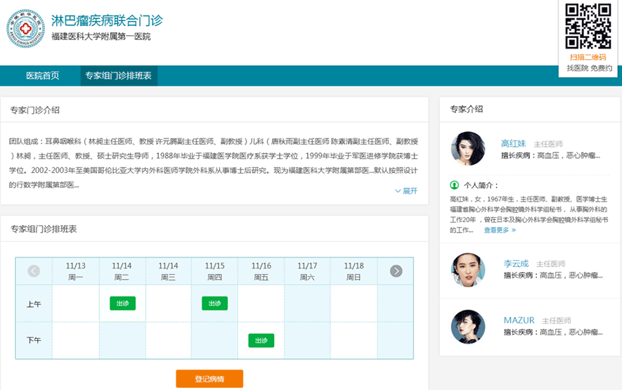Select 11/16 周五 afternoon 出诊 slot

click(261, 340)
